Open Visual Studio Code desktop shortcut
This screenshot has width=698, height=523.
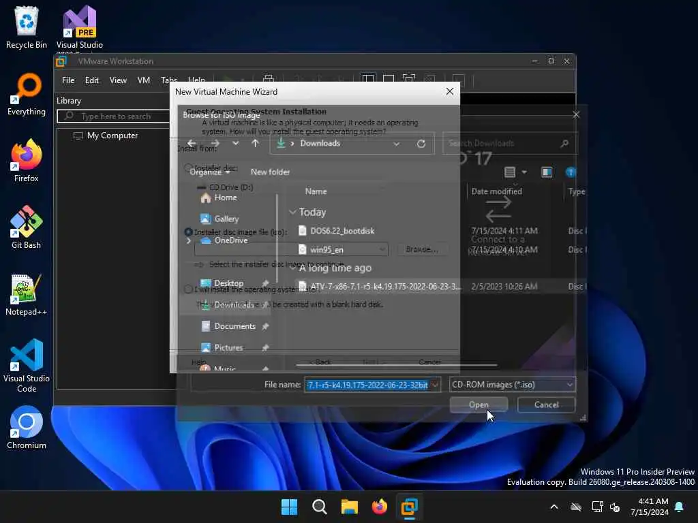[x=27, y=366]
